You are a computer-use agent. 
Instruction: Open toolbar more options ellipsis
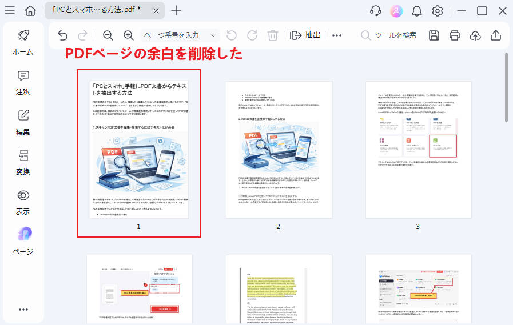pos(337,35)
